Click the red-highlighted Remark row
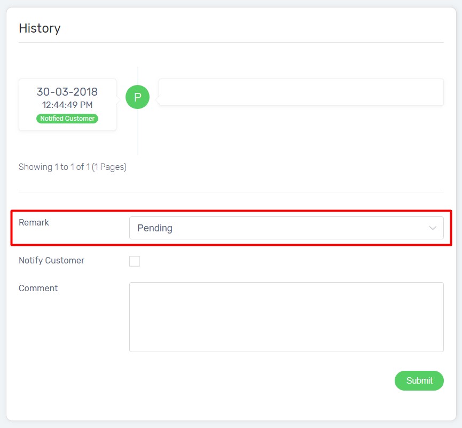The width and height of the screenshot is (462, 428). pyautogui.click(x=230, y=228)
